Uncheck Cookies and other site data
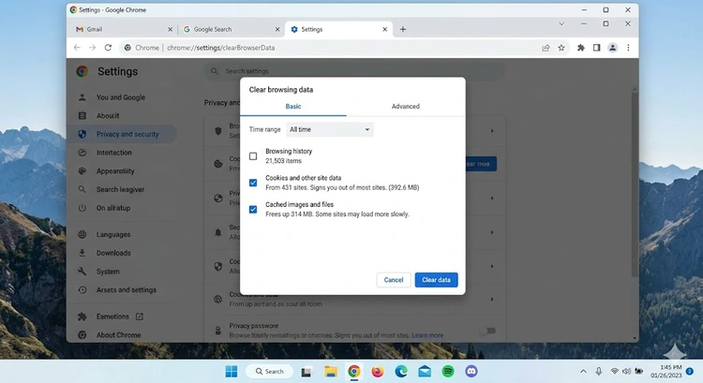Image resolution: width=703 pixels, height=383 pixels. pyautogui.click(x=253, y=183)
